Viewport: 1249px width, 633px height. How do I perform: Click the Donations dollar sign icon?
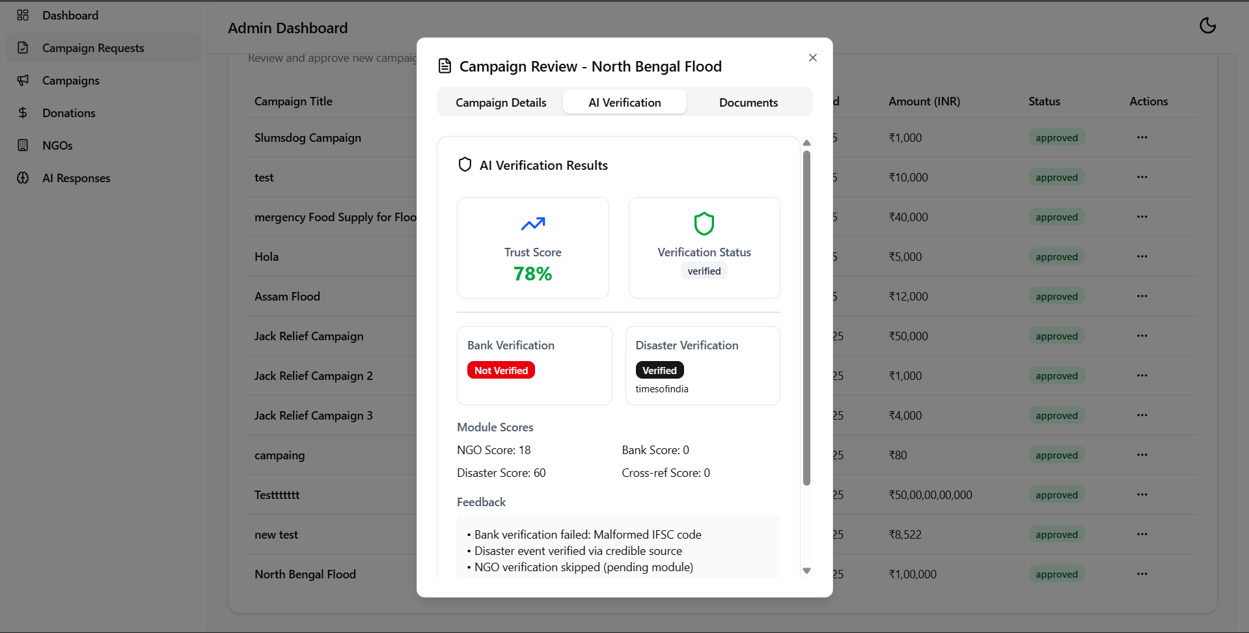coord(23,113)
